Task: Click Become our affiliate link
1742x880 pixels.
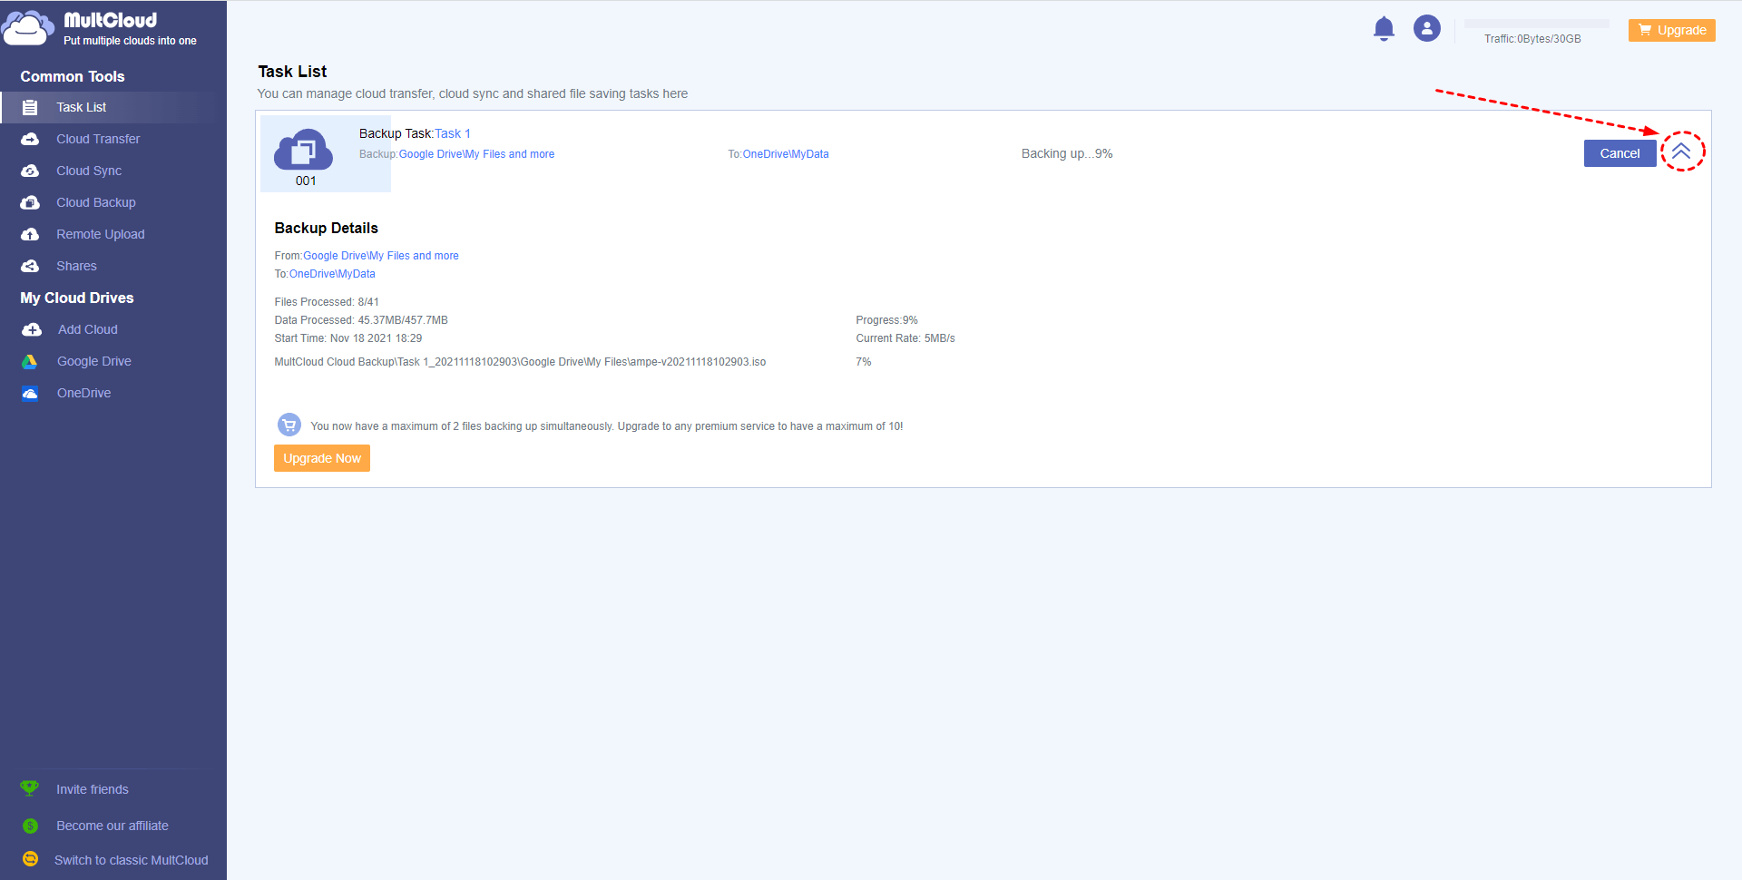Action: [113, 826]
